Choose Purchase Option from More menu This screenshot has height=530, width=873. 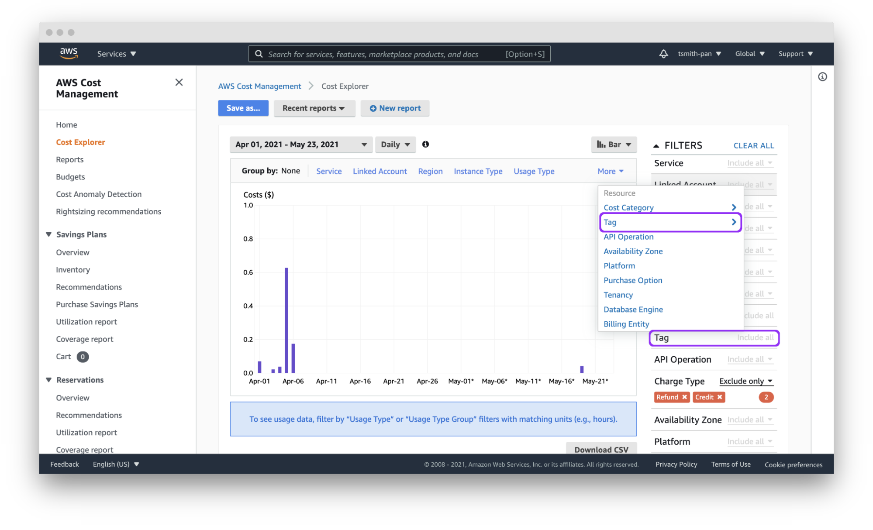(x=633, y=280)
